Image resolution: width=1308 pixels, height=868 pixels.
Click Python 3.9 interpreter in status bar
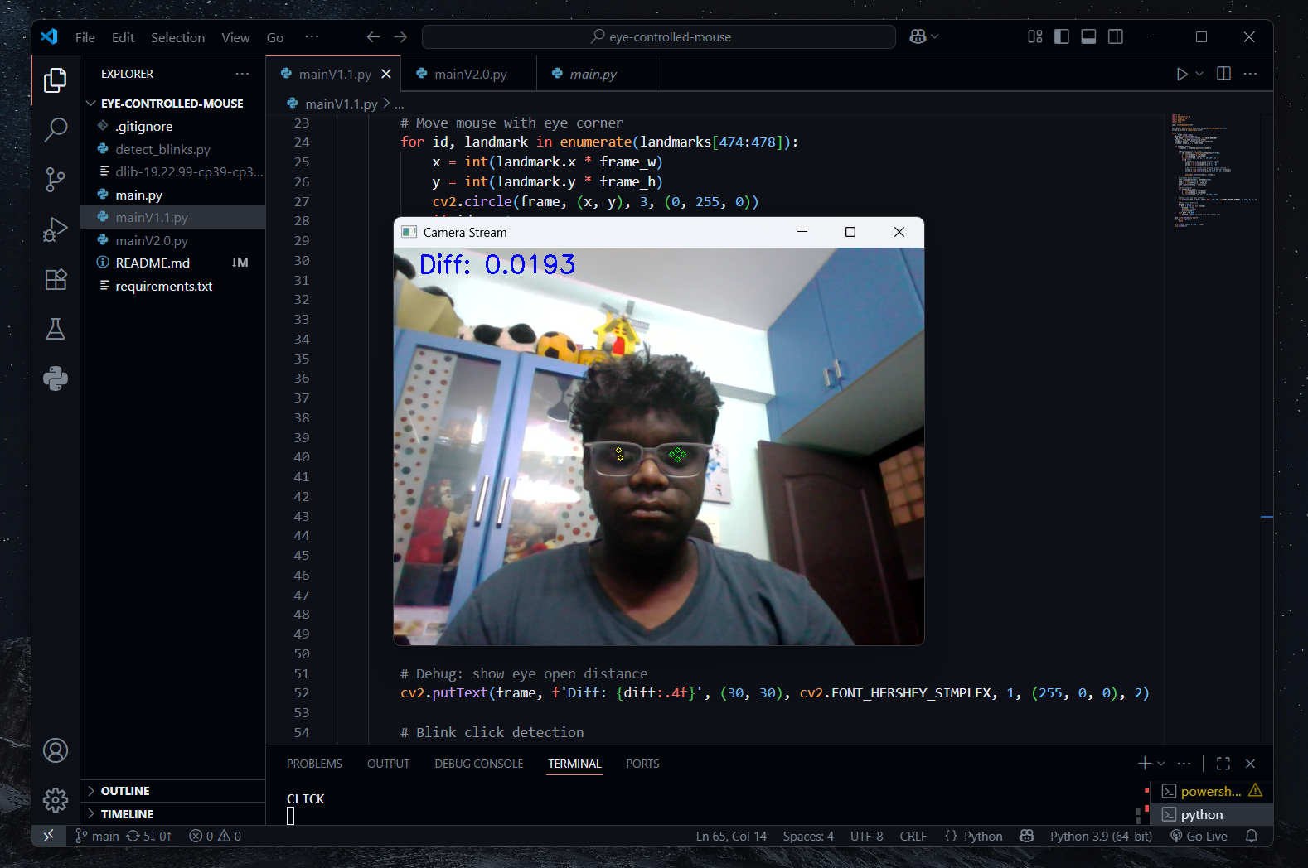pos(1101,836)
